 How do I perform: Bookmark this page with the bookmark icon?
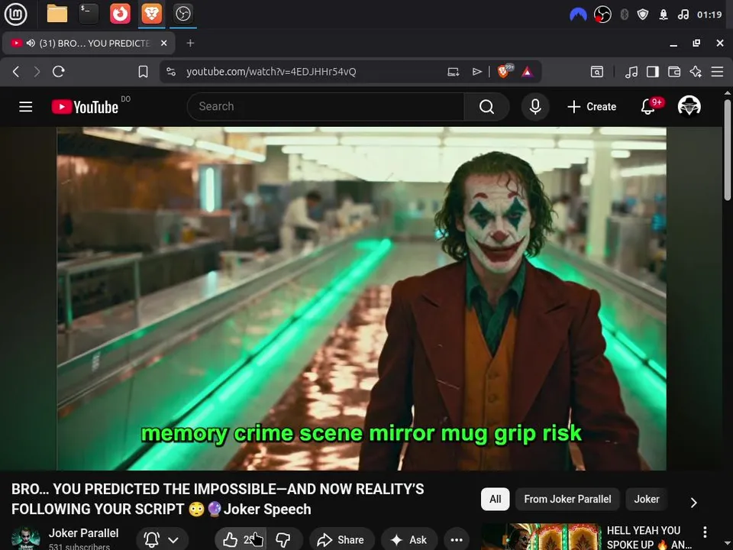143,72
